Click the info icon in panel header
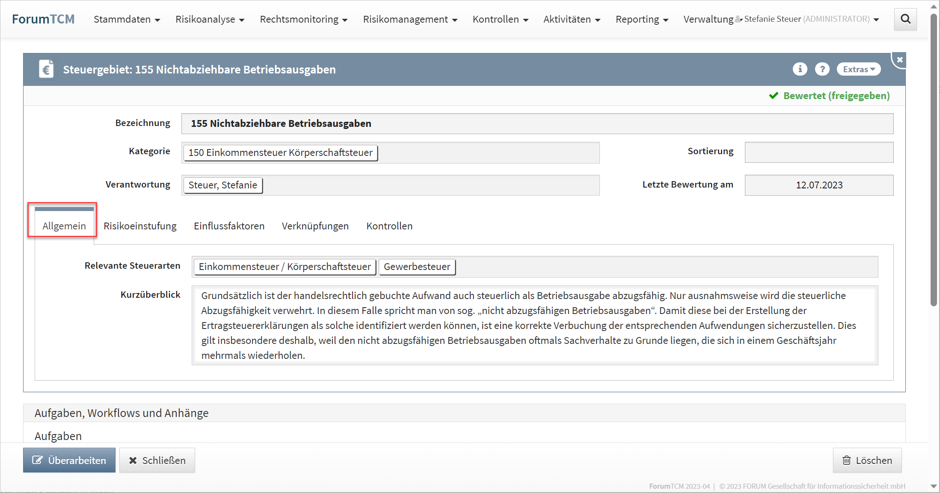Viewport: 940px width, 493px height. point(799,69)
